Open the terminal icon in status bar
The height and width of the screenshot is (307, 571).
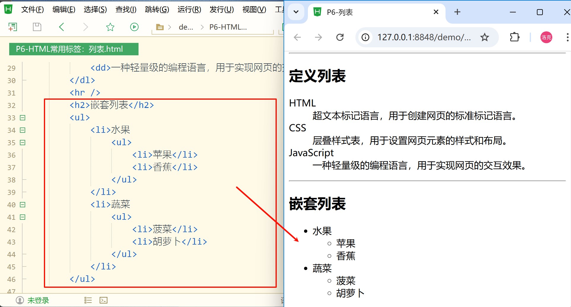[104, 300]
